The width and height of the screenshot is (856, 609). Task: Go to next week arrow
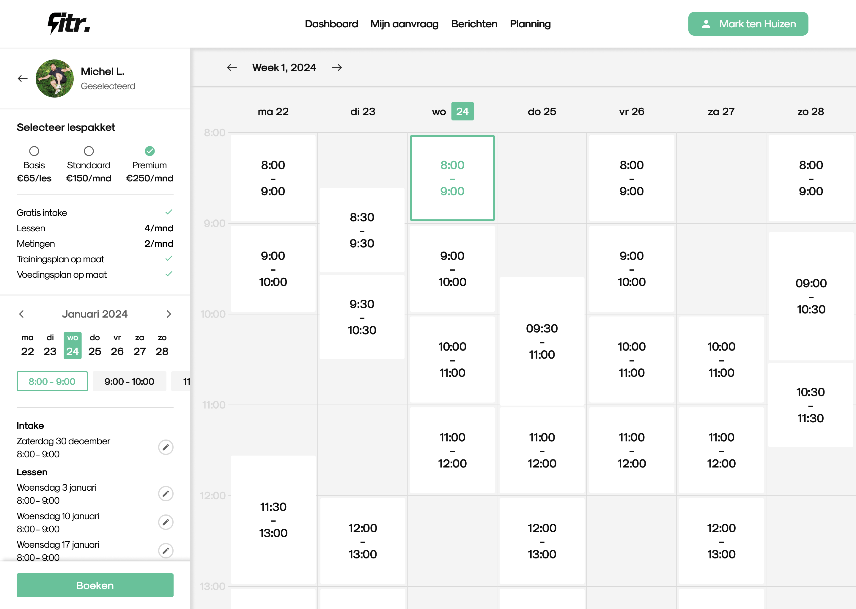pos(337,68)
